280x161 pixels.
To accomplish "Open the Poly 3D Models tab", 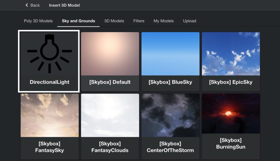I will [38, 21].
